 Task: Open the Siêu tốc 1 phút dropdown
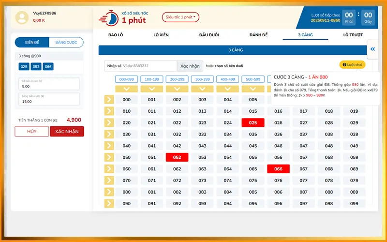[180, 17]
